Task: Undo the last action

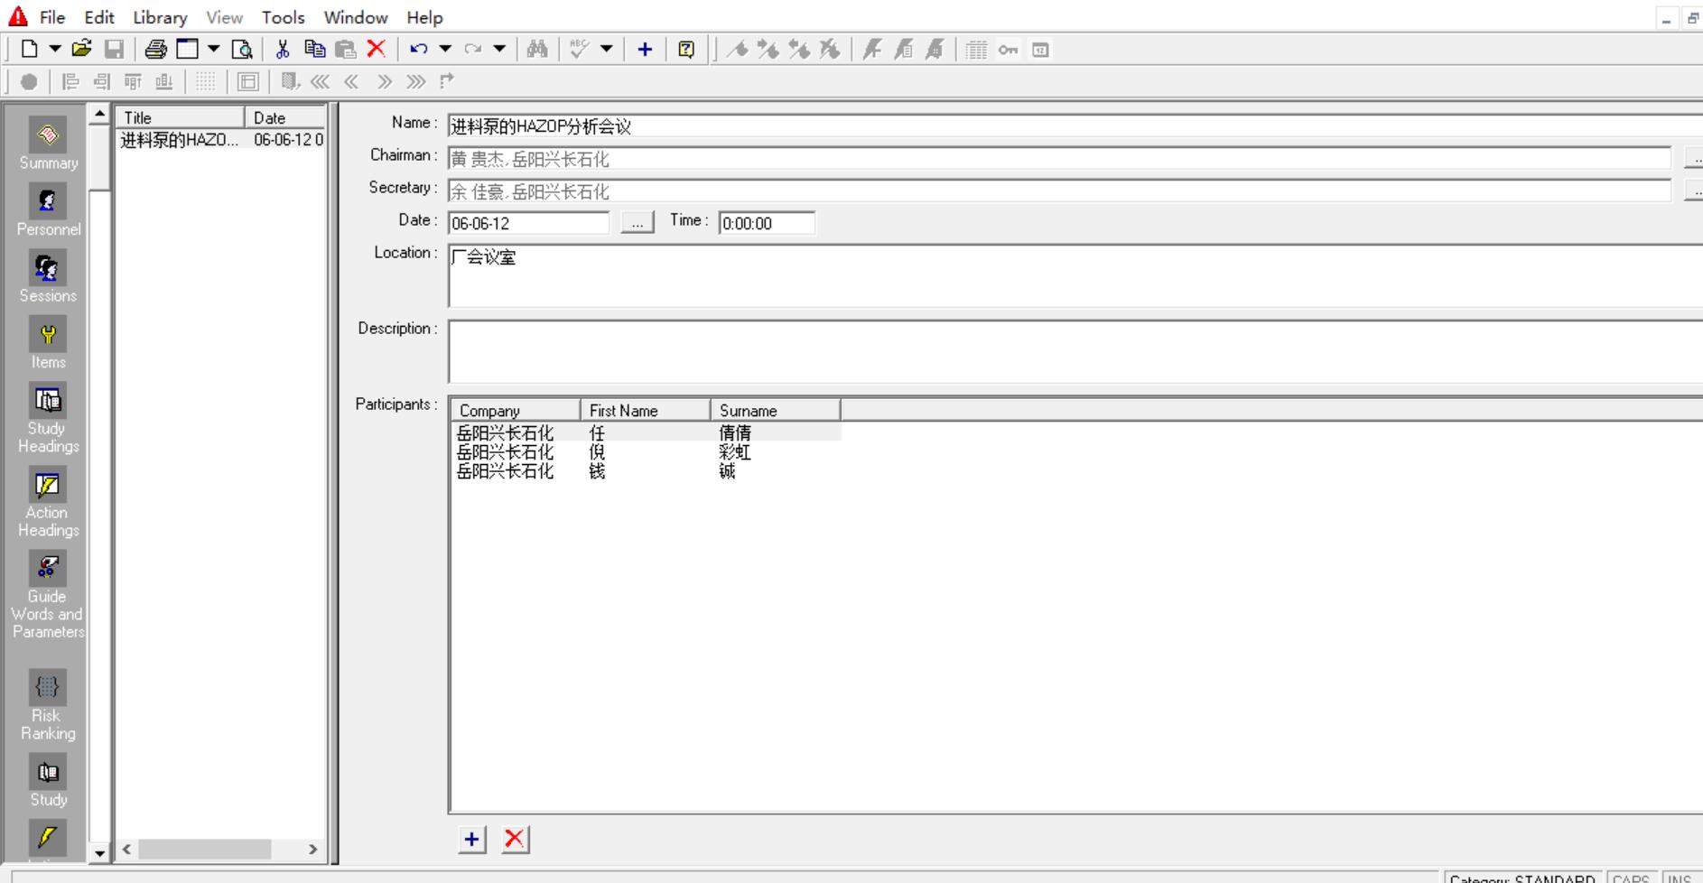Action: [x=419, y=50]
